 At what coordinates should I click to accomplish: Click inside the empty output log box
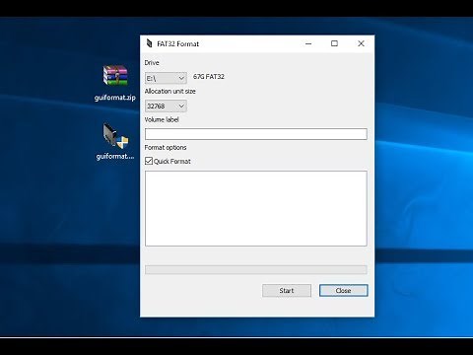pos(256,208)
